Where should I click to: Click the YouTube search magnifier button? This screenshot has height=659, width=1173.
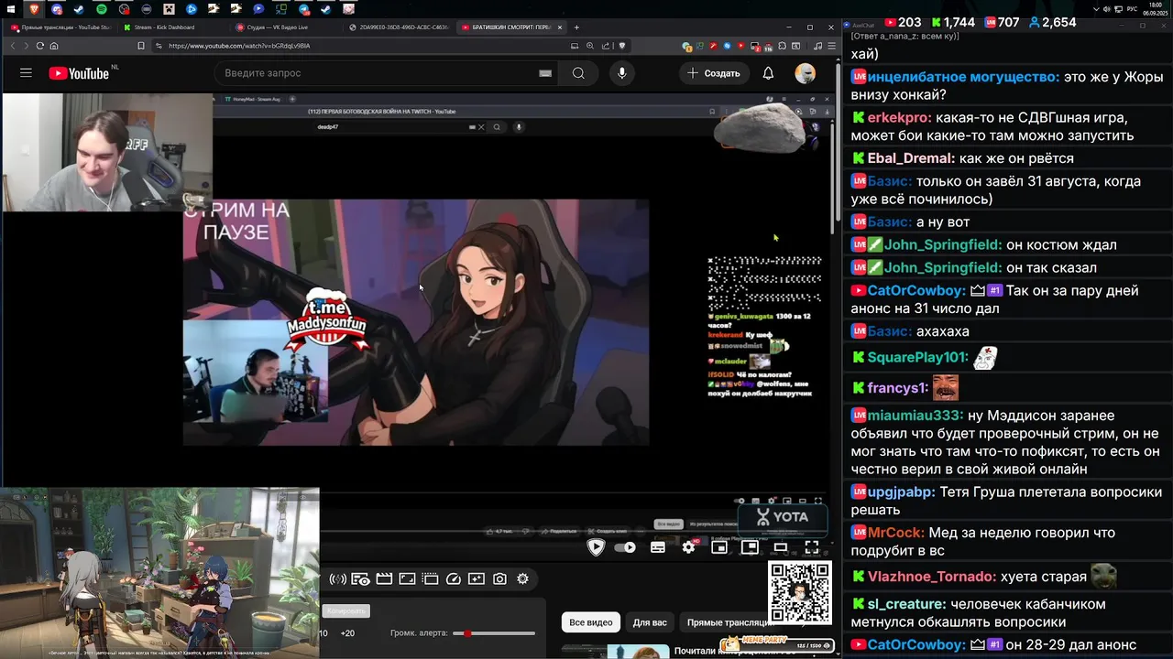(x=578, y=73)
